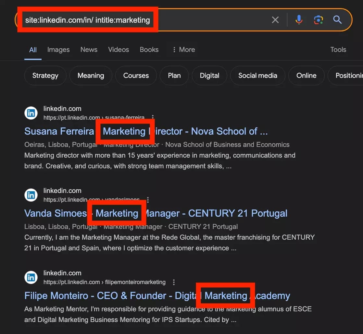363x334 pixels.
Task: Switch to the Videos tab
Action: pos(118,49)
